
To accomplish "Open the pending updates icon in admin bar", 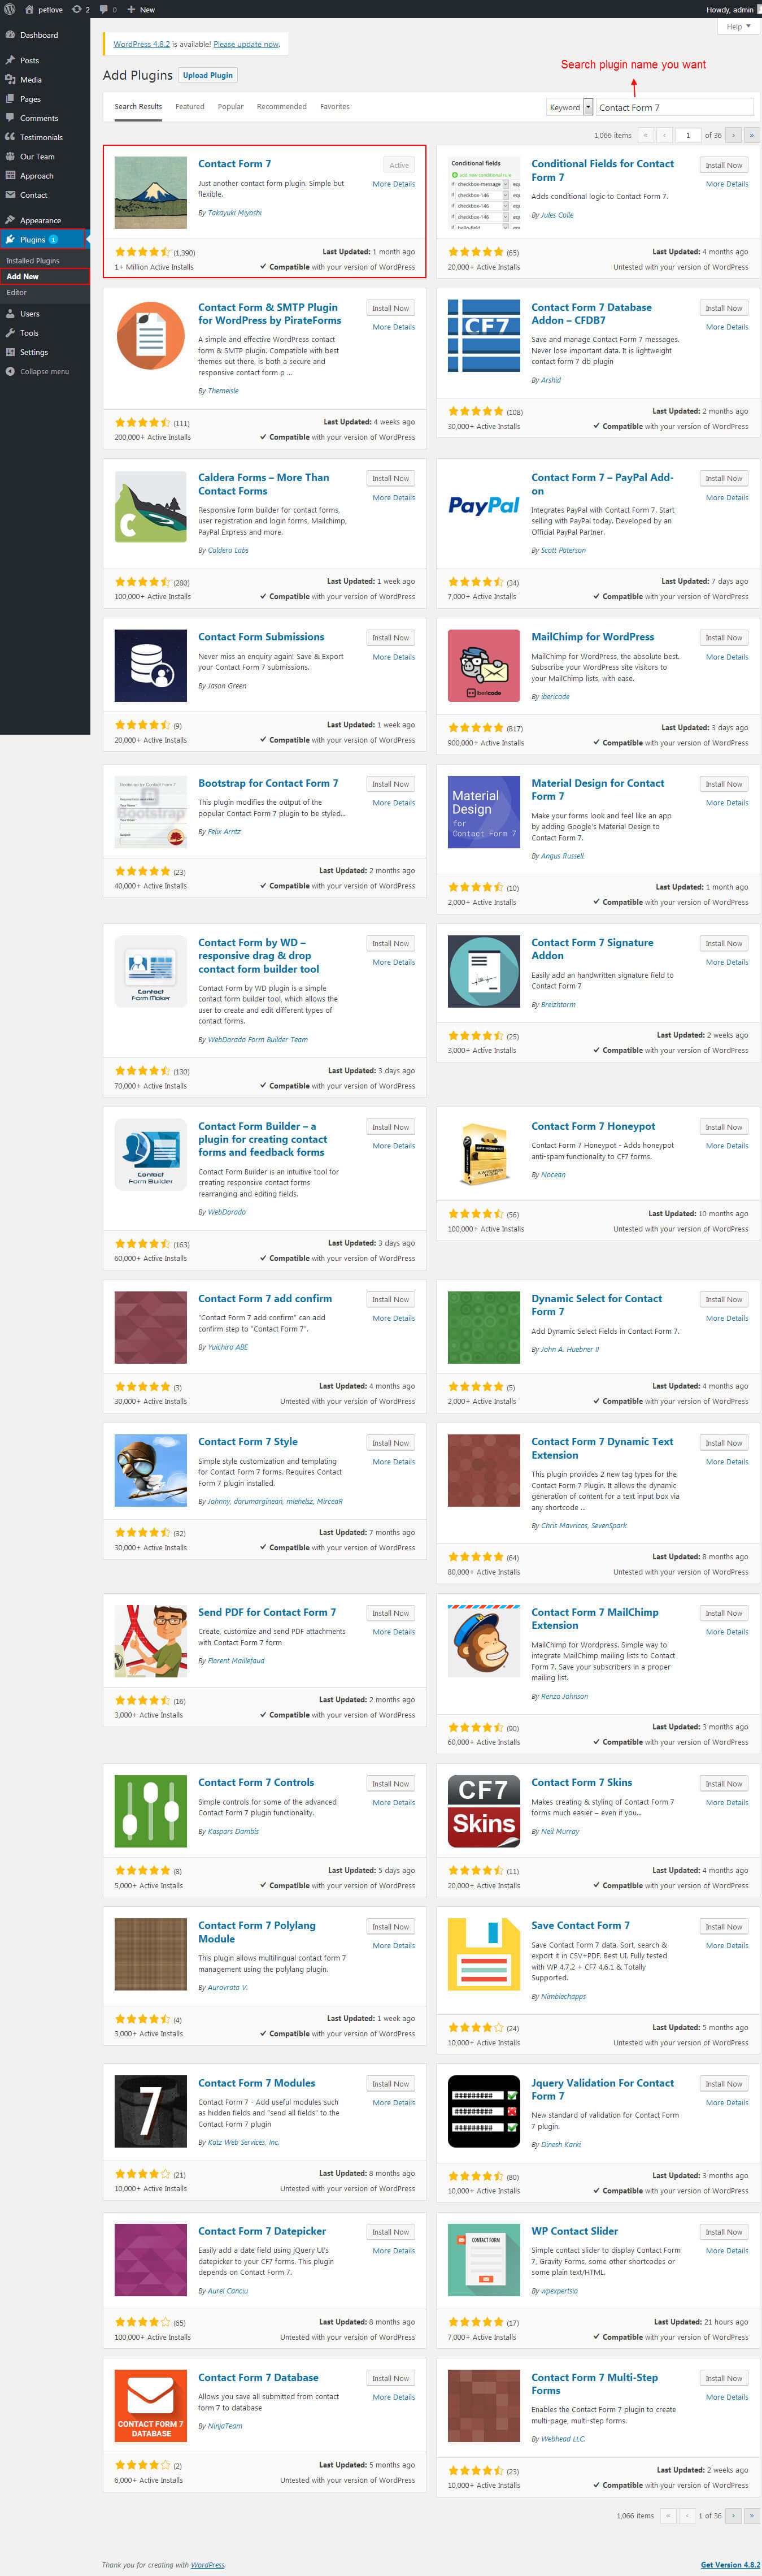I will pos(77,9).
